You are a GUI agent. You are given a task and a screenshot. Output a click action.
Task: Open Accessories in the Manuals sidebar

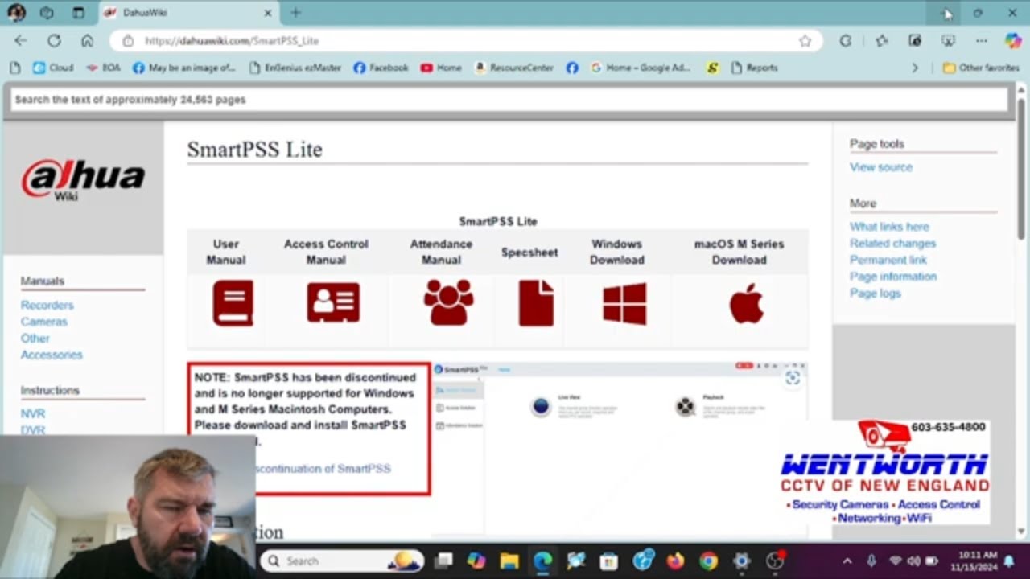(51, 355)
